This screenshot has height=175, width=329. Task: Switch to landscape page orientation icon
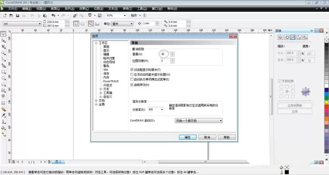83,24
